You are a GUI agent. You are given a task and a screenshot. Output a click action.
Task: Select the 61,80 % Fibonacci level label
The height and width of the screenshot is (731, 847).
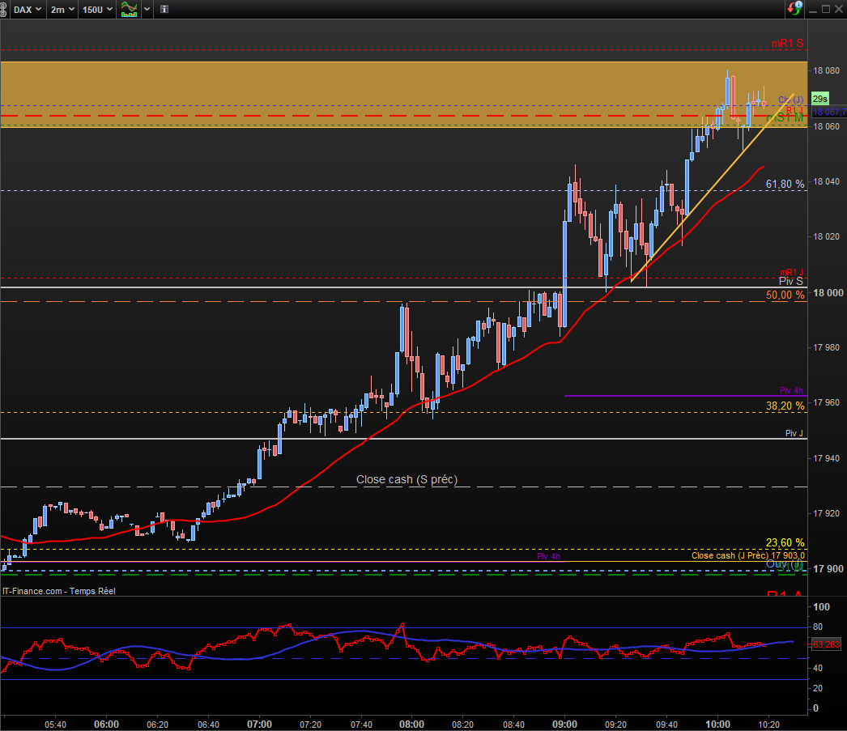pyautogui.click(x=785, y=185)
